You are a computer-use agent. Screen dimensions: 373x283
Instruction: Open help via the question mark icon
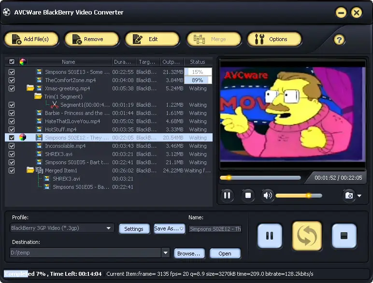(x=339, y=40)
